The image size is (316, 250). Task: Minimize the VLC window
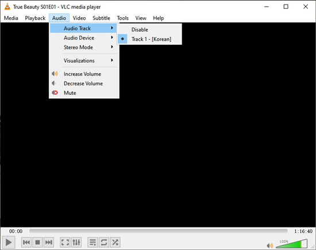pos(267,7)
